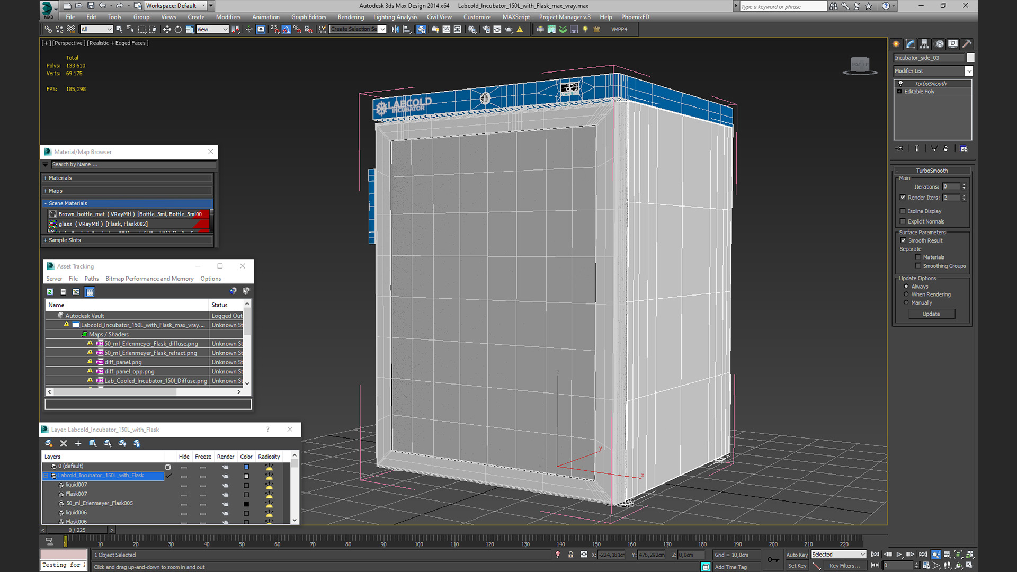Open the Utilities panel hammer icon

(x=967, y=44)
